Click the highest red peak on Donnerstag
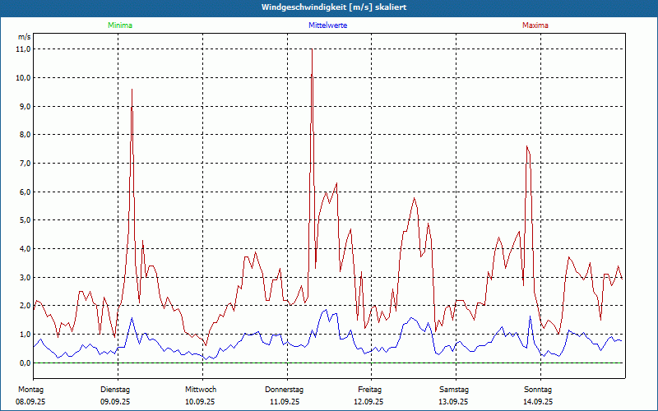This screenshot has width=658, height=411. click(x=312, y=51)
